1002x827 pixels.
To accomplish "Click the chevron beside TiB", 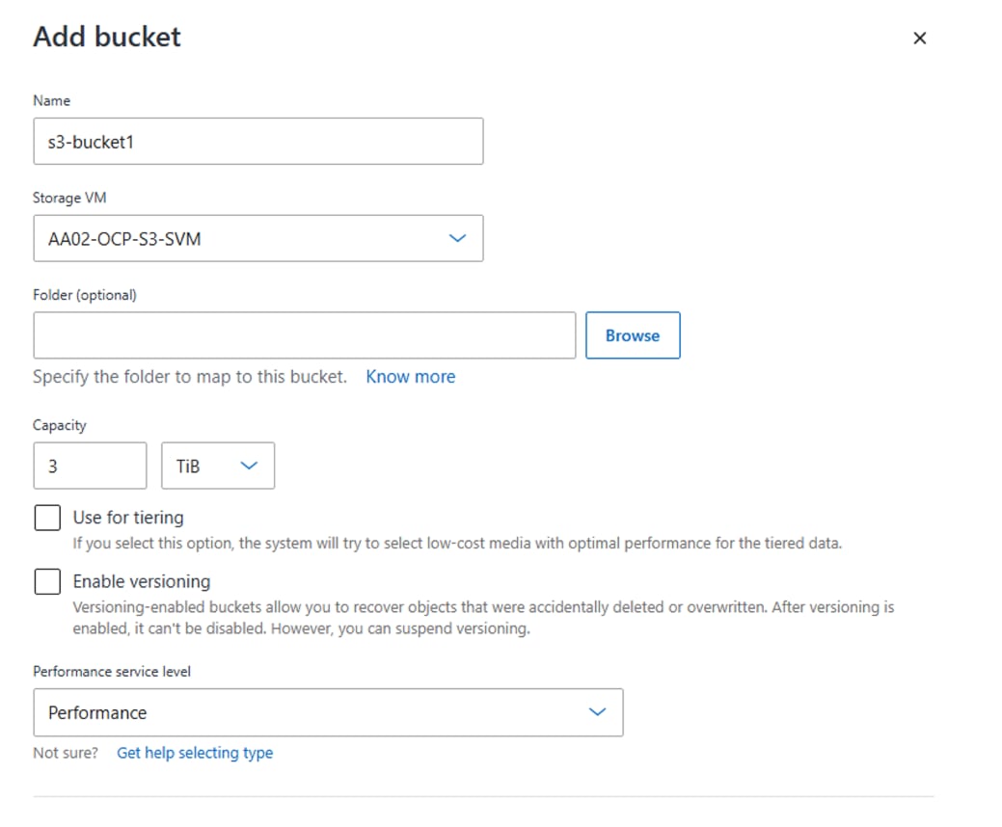I will click(x=249, y=466).
